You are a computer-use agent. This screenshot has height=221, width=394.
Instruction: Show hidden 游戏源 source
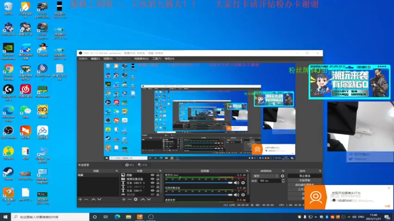pos(152,194)
